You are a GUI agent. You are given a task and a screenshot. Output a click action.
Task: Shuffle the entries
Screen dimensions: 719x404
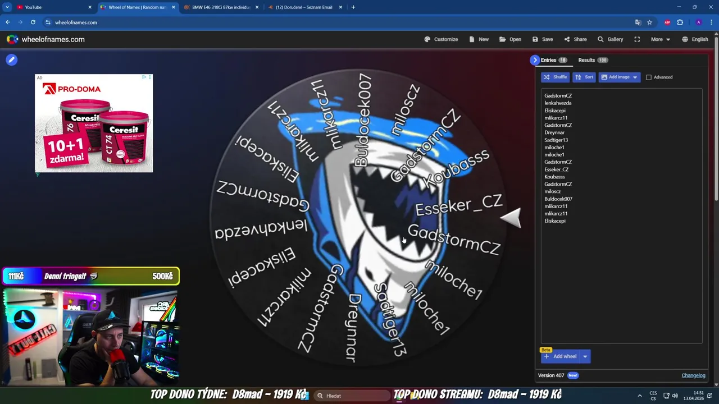(x=555, y=77)
